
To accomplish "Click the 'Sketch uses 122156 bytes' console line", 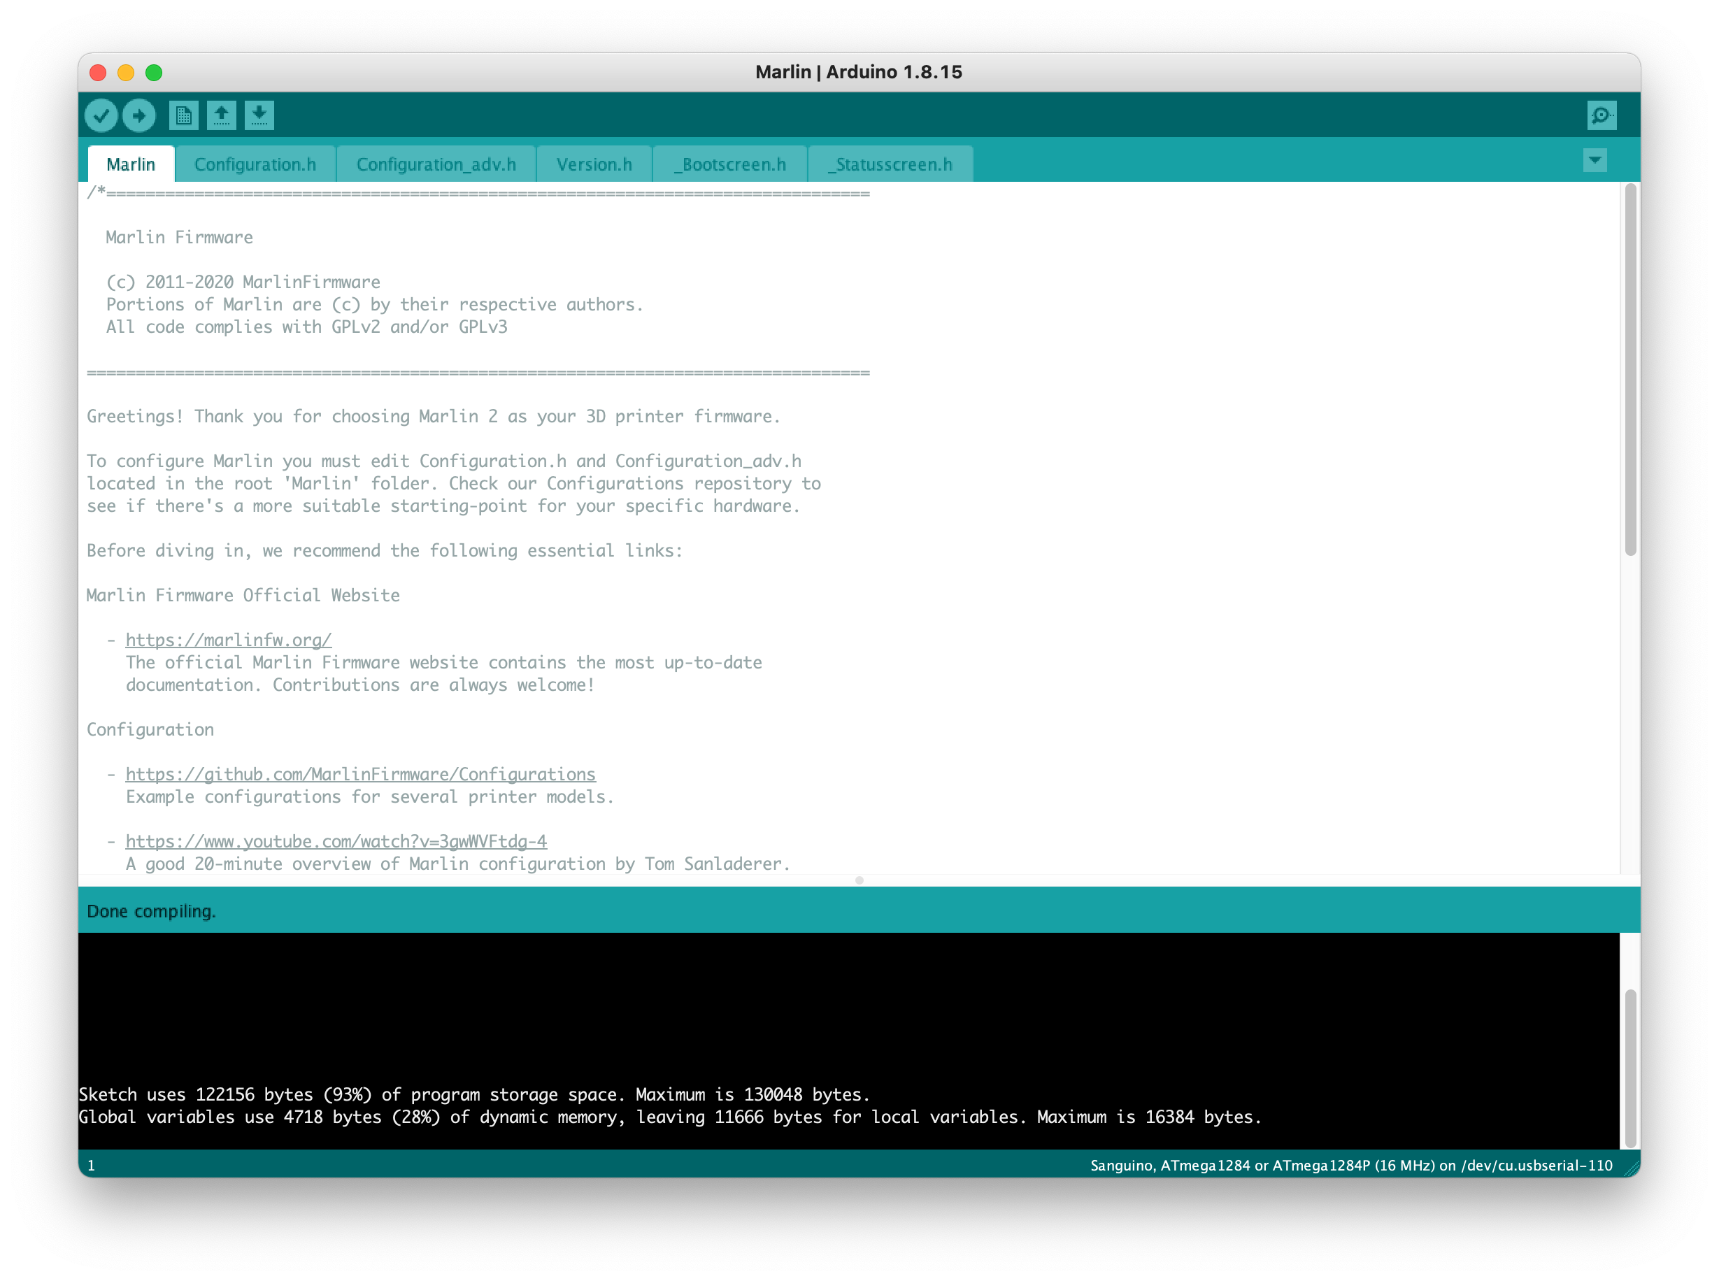I will (473, 1094).
